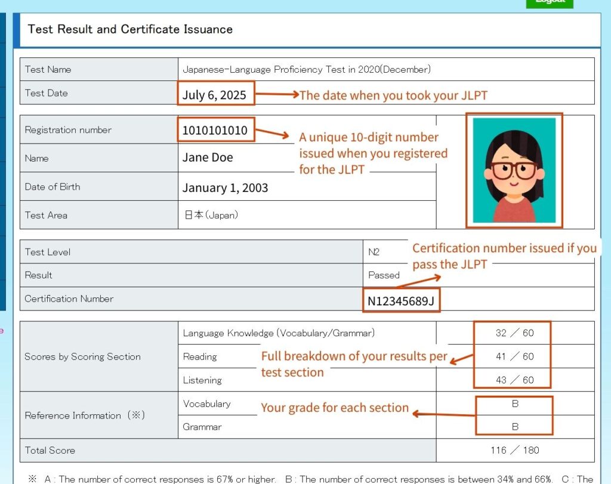Click the 'Reference Information (※)' label
This screenshot has width=611, height=484.
(85, 415)
